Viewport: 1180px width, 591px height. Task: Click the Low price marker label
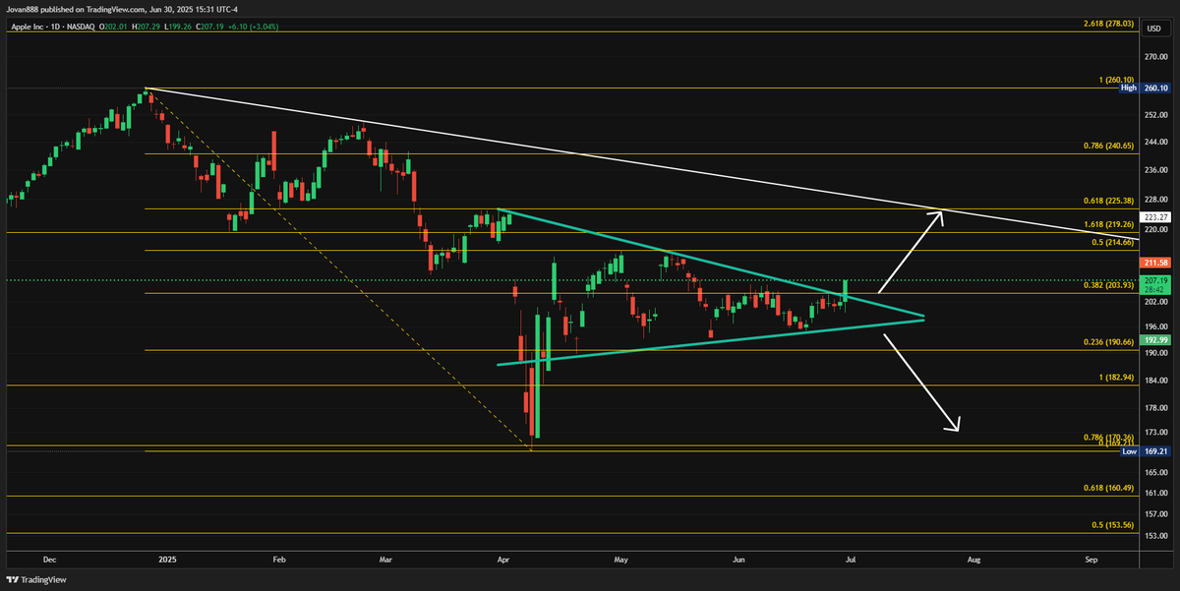click(1130, 450)
